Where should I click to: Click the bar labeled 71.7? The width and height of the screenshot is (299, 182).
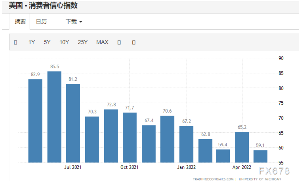point(130,138)
